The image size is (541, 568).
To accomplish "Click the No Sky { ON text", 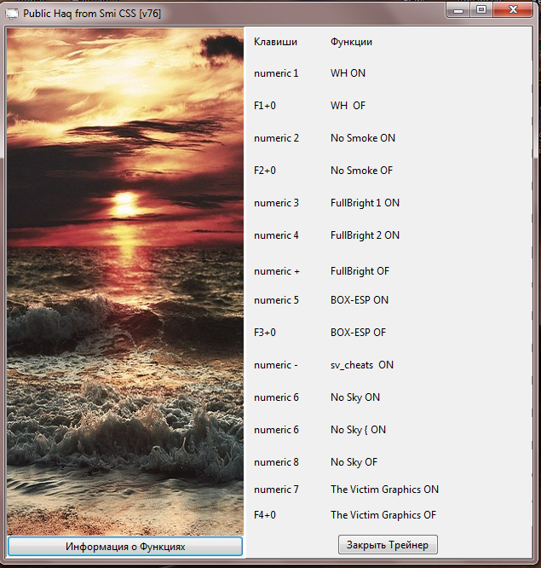I will (358, 430).
